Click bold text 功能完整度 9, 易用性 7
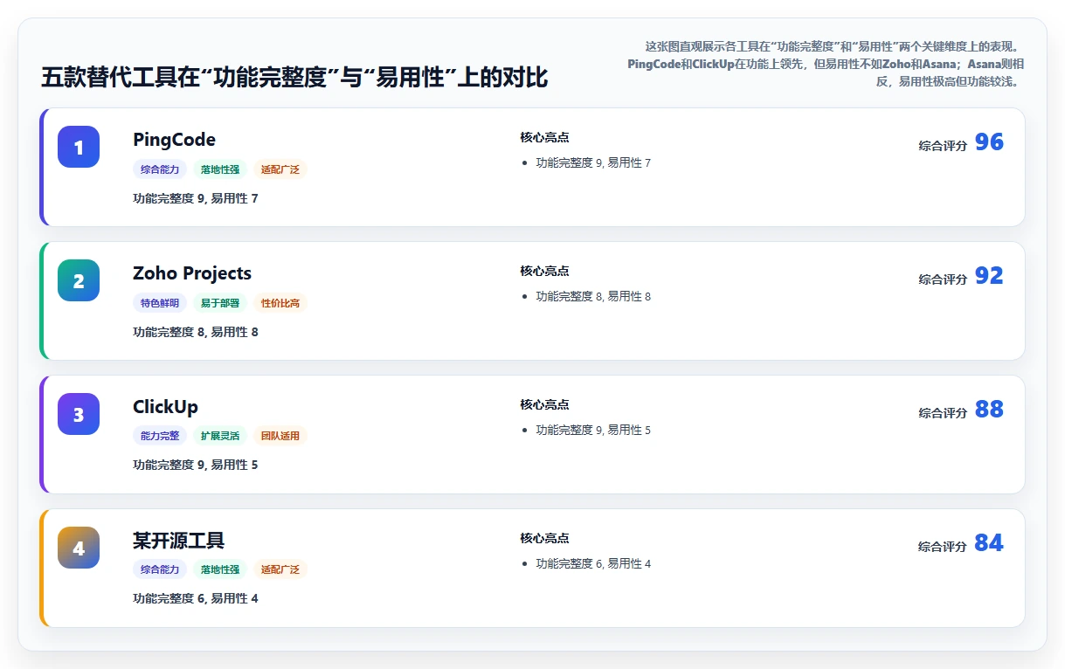Screen dimensions: 1065x669 (x=196, y=198)
